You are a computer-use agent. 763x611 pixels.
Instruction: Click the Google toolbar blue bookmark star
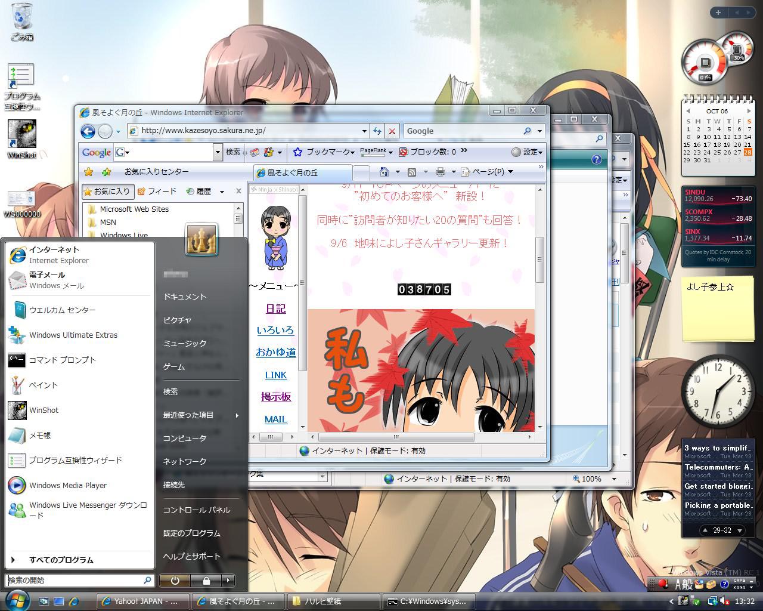tap(298, 152)
